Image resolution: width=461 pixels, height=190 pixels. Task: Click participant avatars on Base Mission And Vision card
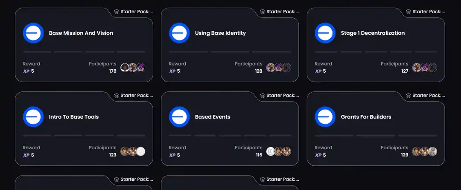tap(133, 68)
